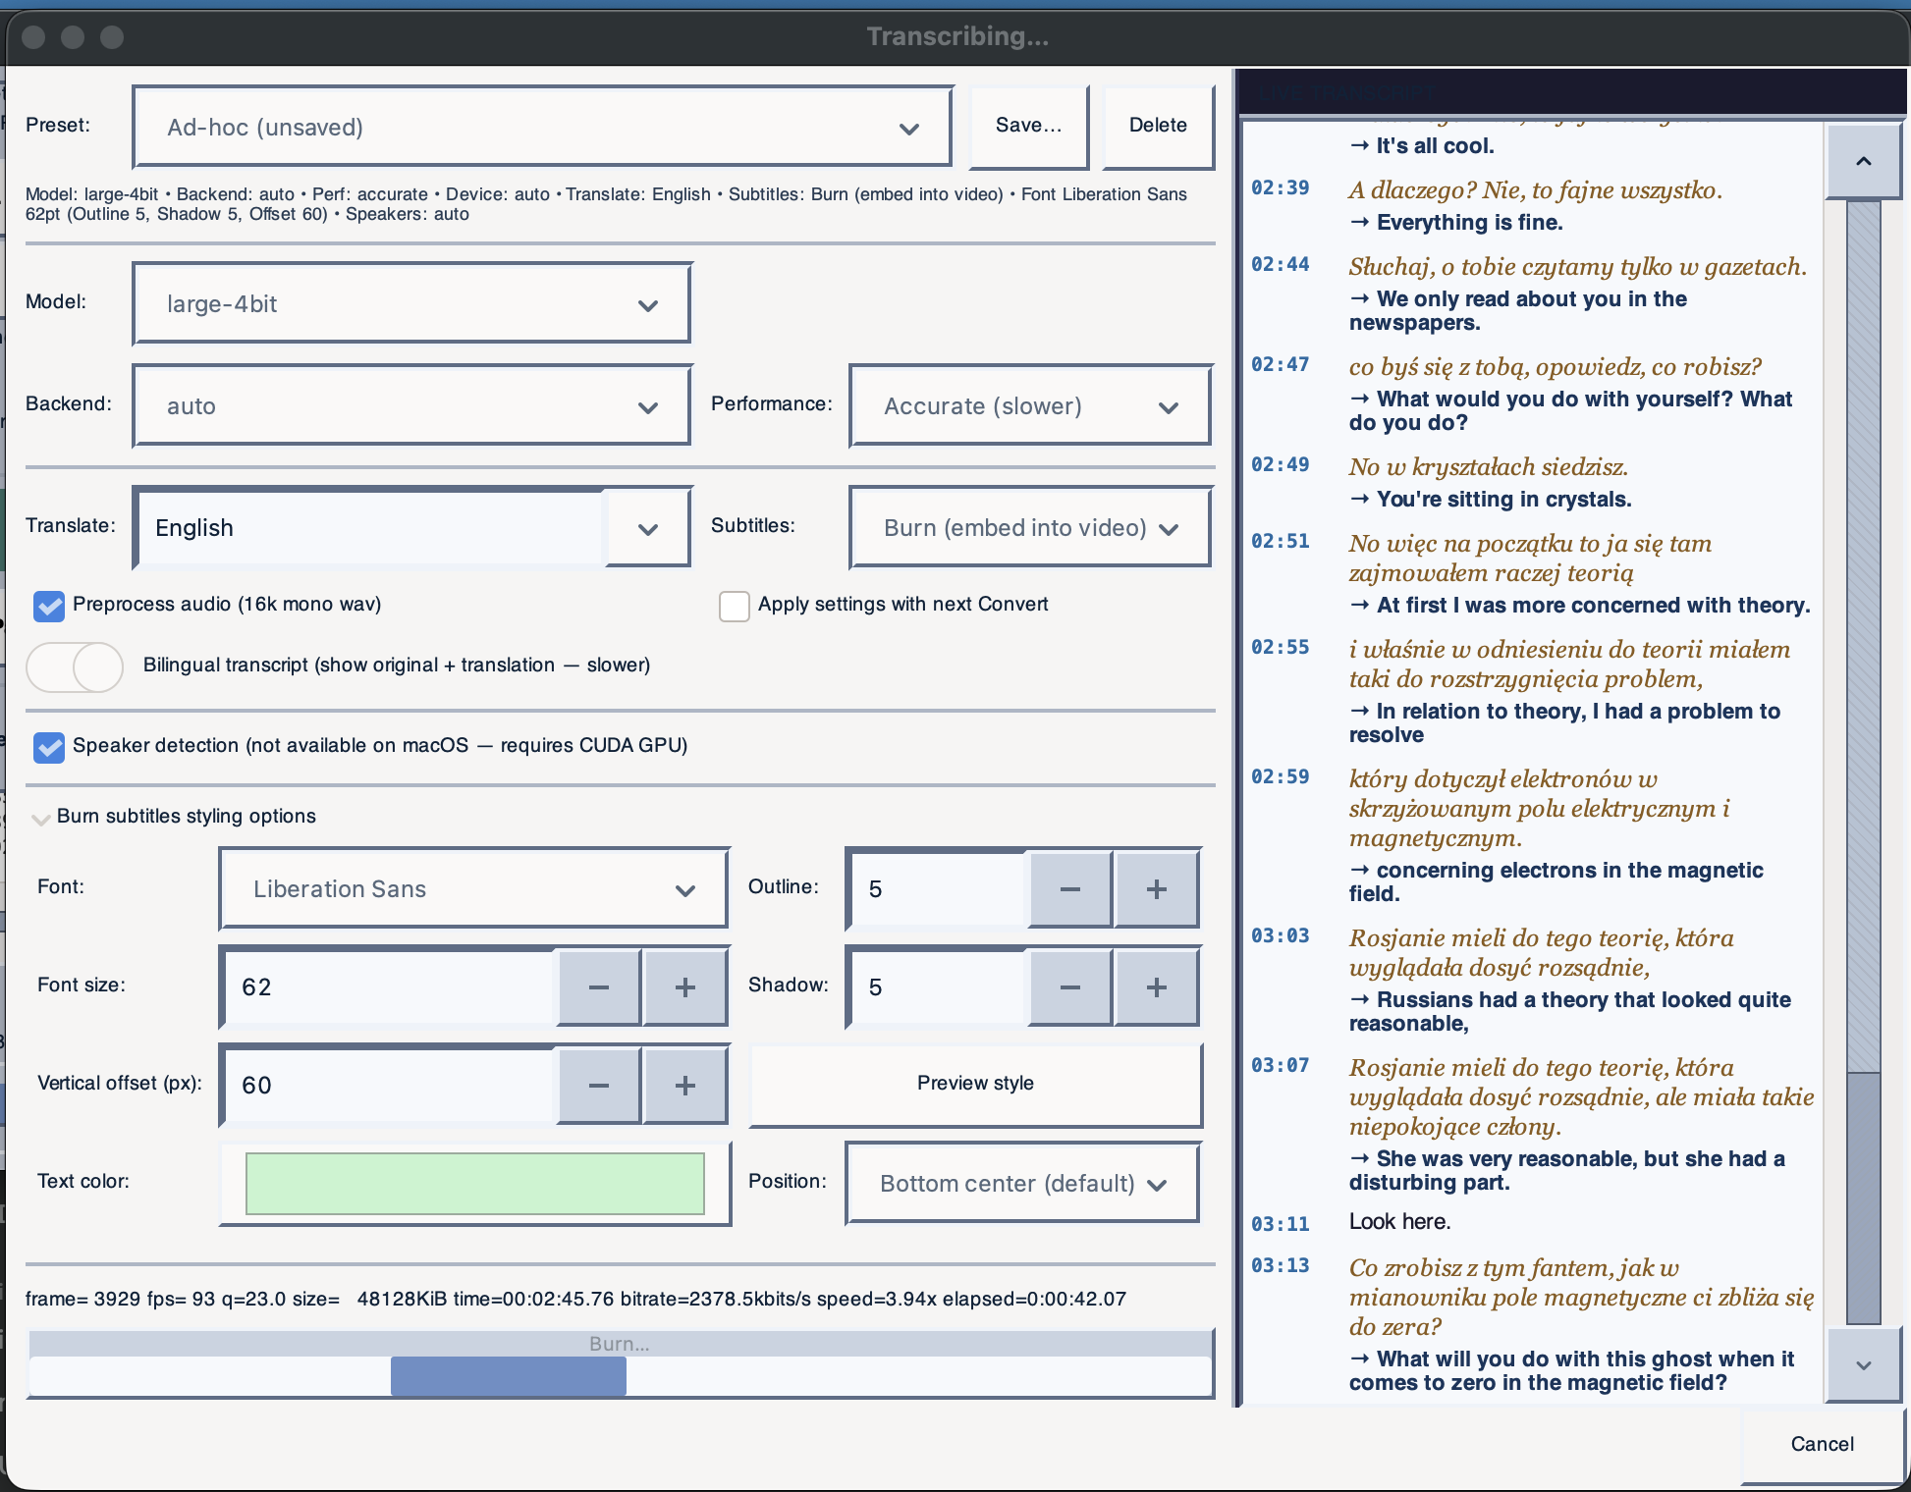Click the Preview style button
This screenshot has width=1911, height=1492.
click(x=975, y=1084)
